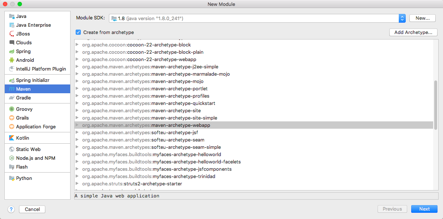
Task: Select Gradle module type label
Action: [23, 98]
